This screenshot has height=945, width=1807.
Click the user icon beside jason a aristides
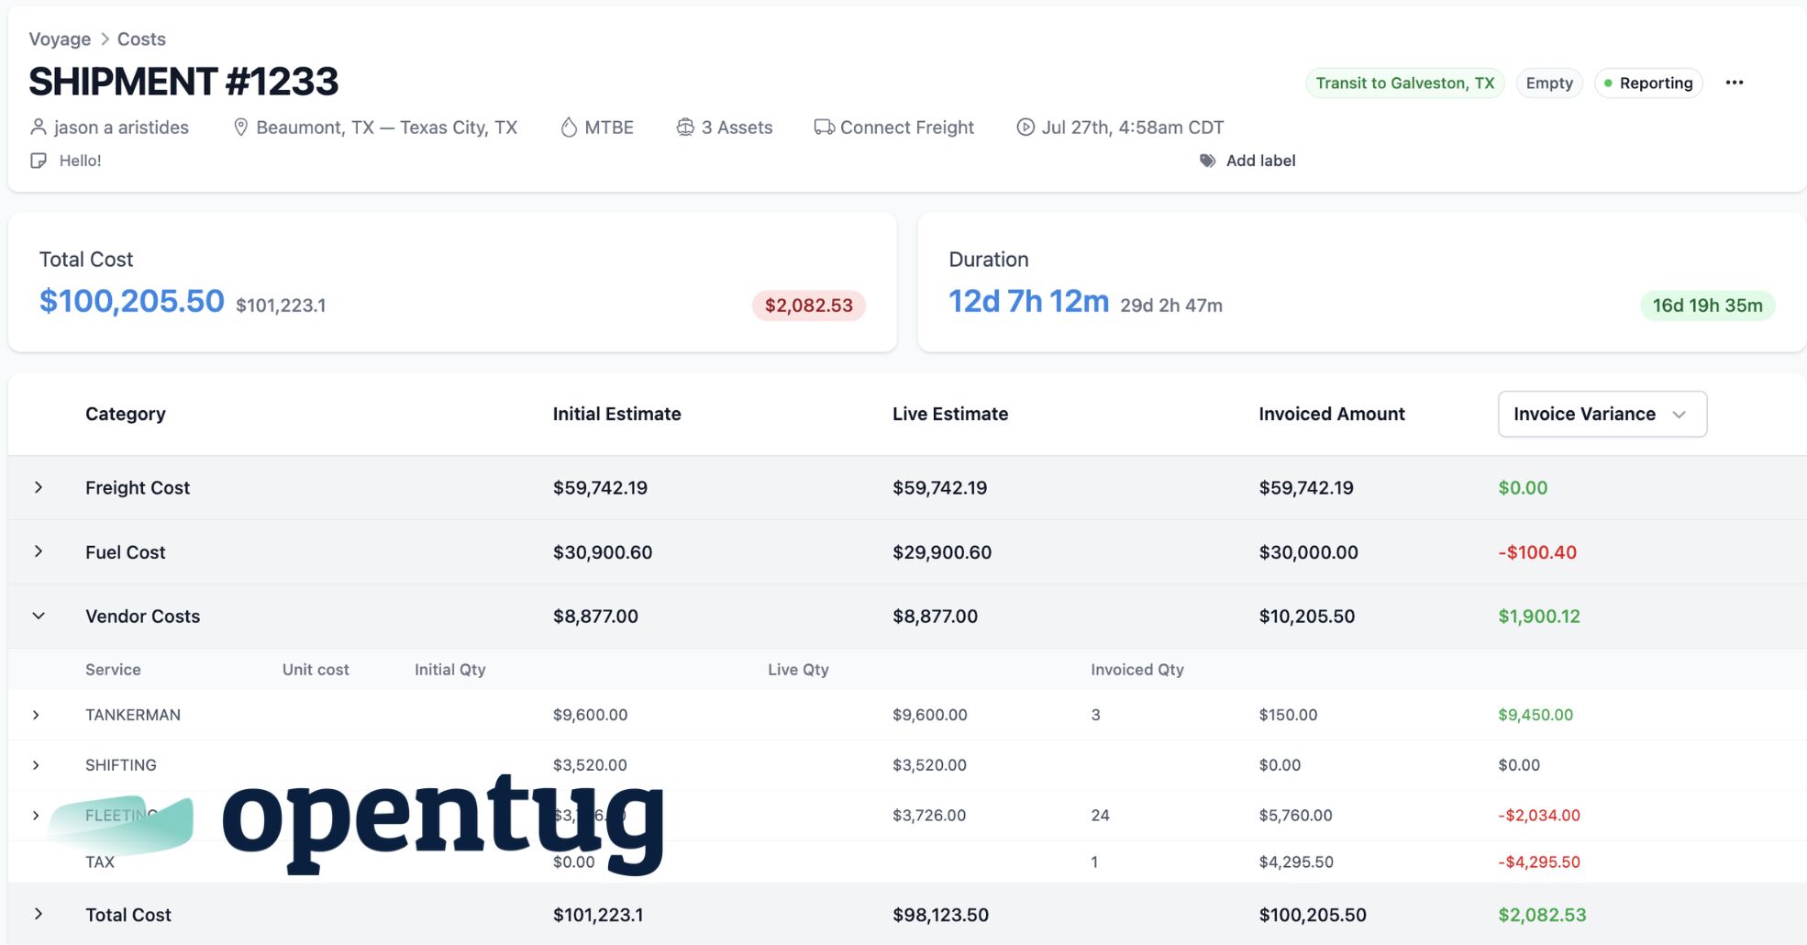pyautogui.click(x=39, y=127)
